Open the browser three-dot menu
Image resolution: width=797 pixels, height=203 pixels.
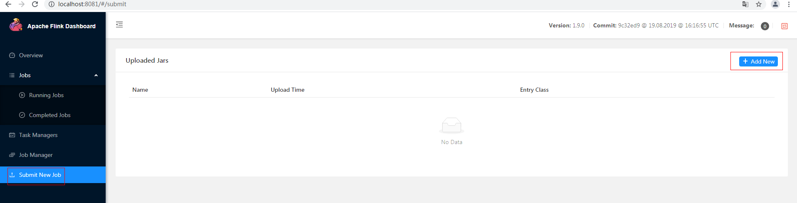pos(789,4)
